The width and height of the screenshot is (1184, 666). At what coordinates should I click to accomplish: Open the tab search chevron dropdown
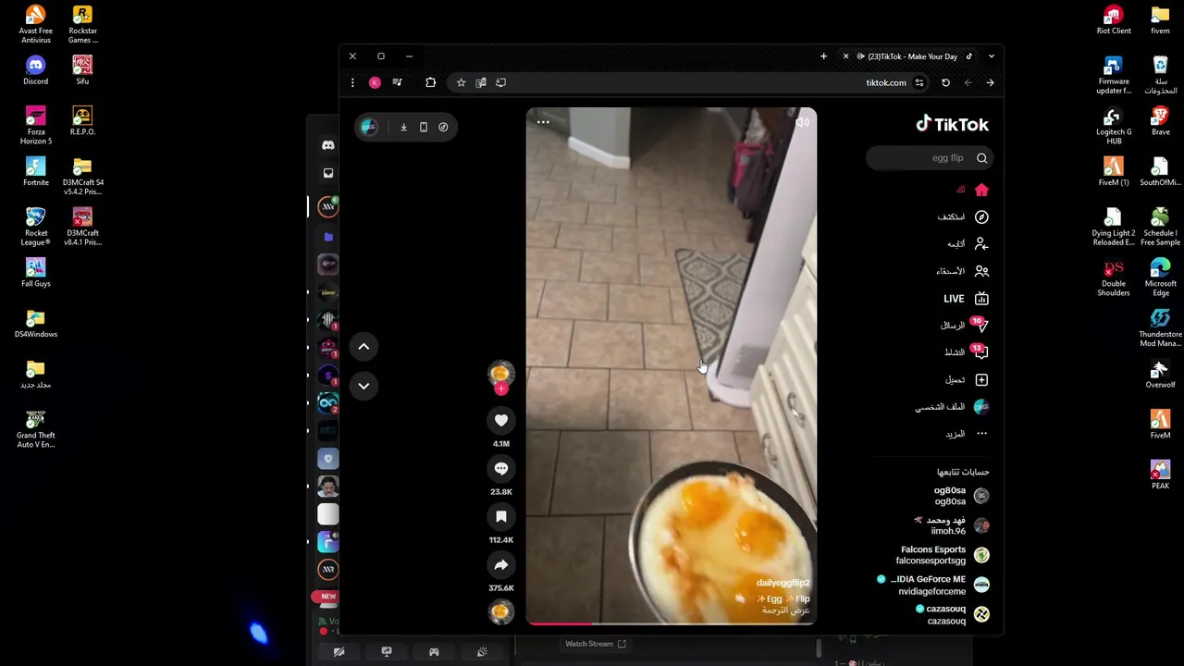991,56
